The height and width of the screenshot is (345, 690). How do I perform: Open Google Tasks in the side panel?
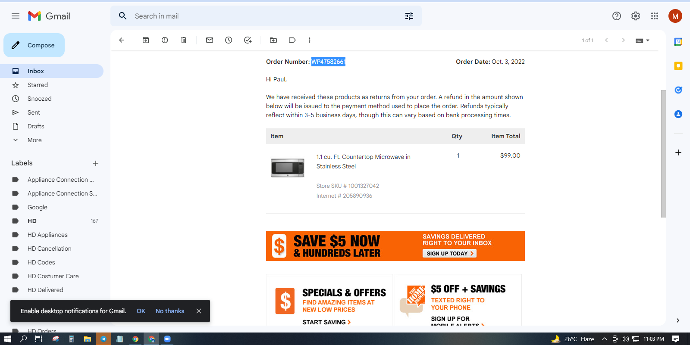tap(678, 90)
